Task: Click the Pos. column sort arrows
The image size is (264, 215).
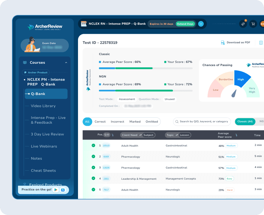Action: [113, 135]
